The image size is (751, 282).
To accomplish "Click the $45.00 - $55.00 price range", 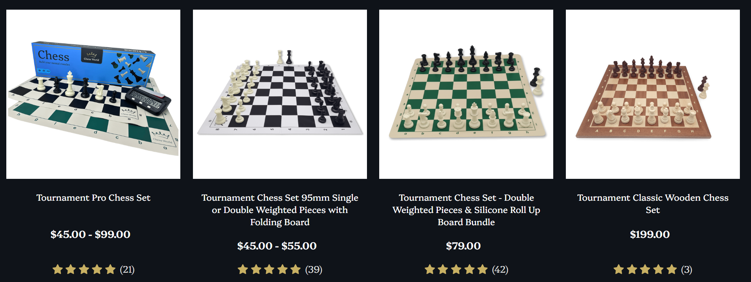I will pyautogui.click(x=277, y=246).
